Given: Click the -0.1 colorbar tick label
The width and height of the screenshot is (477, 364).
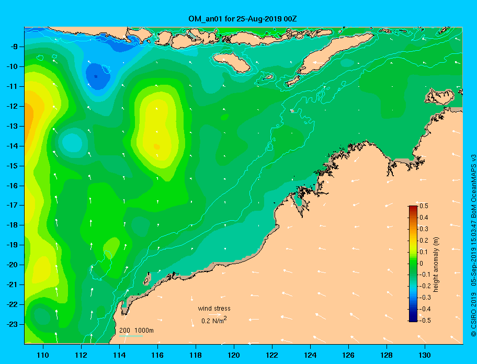Looking at the screenshot, I should coord(425,275).
